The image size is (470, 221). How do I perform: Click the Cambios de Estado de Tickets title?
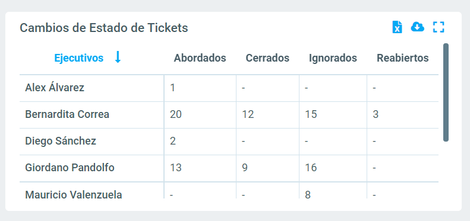pyautogui.click(x=104, y=28)
